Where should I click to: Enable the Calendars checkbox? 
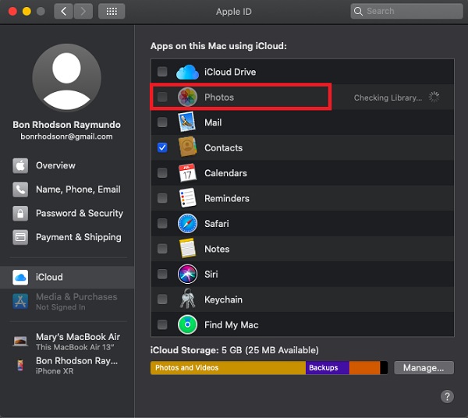[x=162, y=172]
